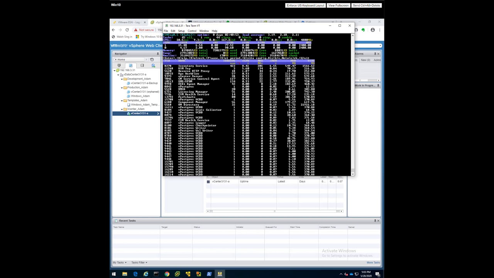This screenshot has height=278, width=494.
Task: Pin the Work In Progress panel
Action: (378, 85)
